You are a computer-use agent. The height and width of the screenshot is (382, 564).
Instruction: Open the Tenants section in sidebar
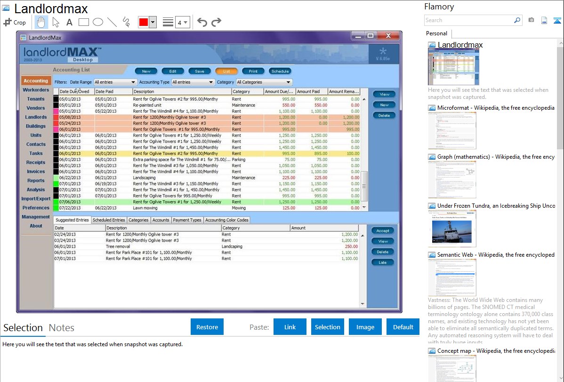point(36,99)
